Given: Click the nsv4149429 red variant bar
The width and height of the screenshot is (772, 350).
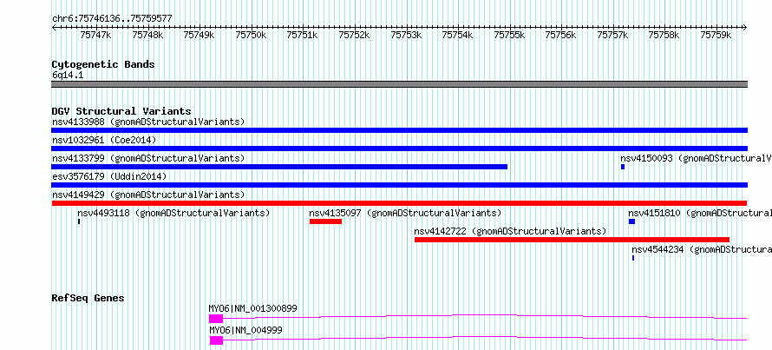Looking at the screenshot, I should (399, 203).
